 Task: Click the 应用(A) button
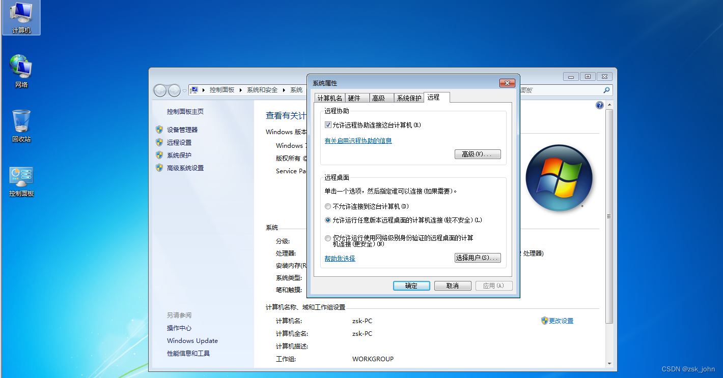494,286
